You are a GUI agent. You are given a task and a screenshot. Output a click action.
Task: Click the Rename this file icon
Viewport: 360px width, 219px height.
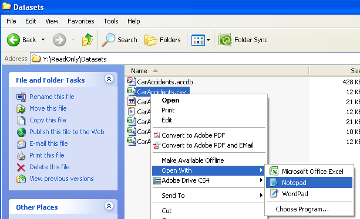click(x=21, y=97)
